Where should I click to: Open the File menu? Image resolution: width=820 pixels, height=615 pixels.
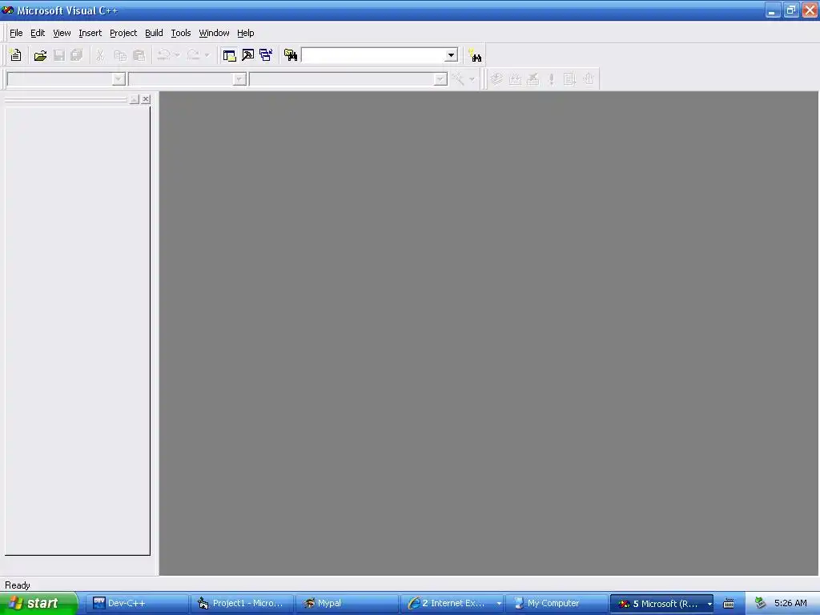[16, 33]
